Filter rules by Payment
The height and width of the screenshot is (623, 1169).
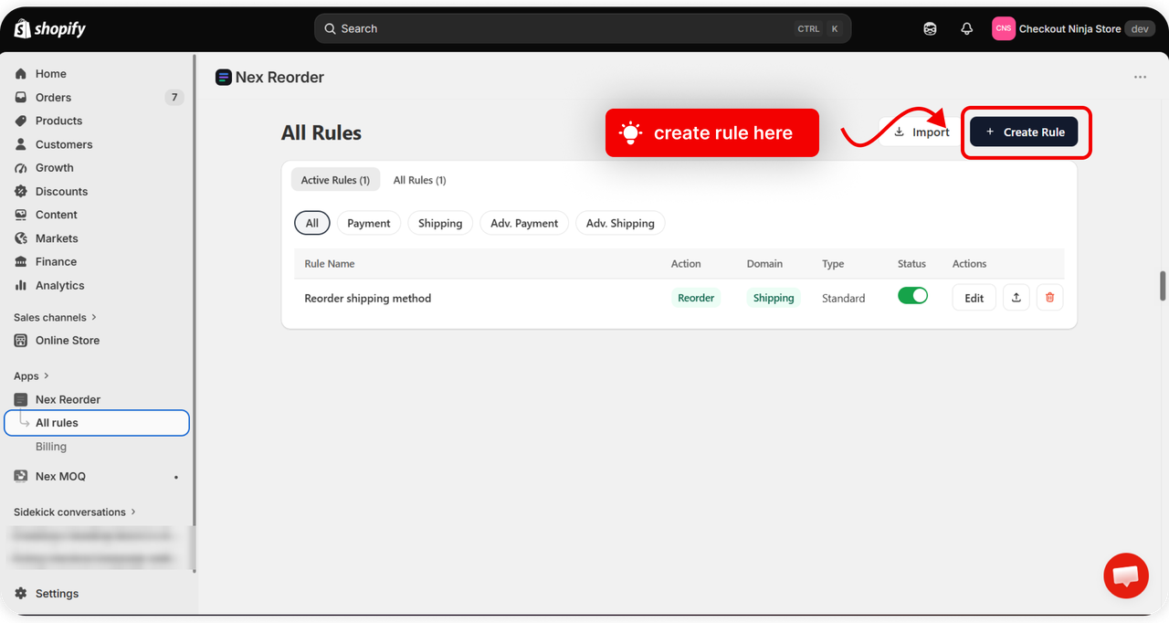coord(369,223)
